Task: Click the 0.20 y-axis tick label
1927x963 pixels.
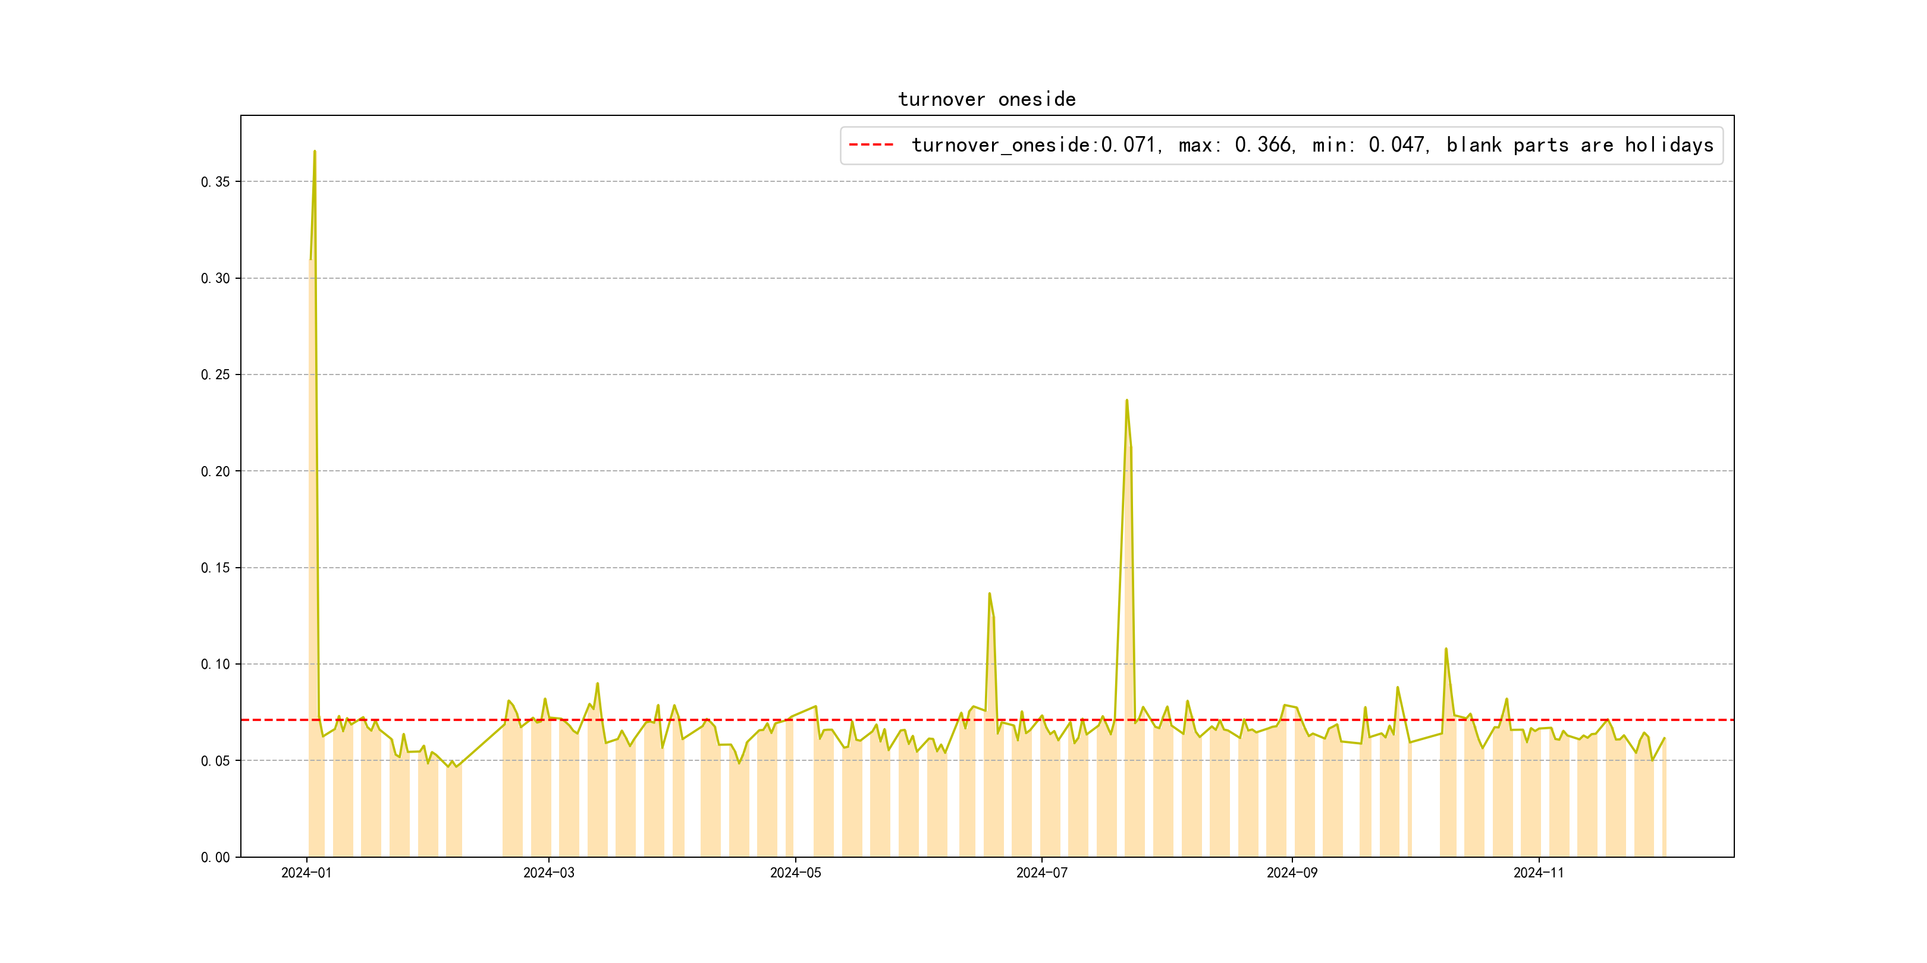Action: [x=215, y=471]
